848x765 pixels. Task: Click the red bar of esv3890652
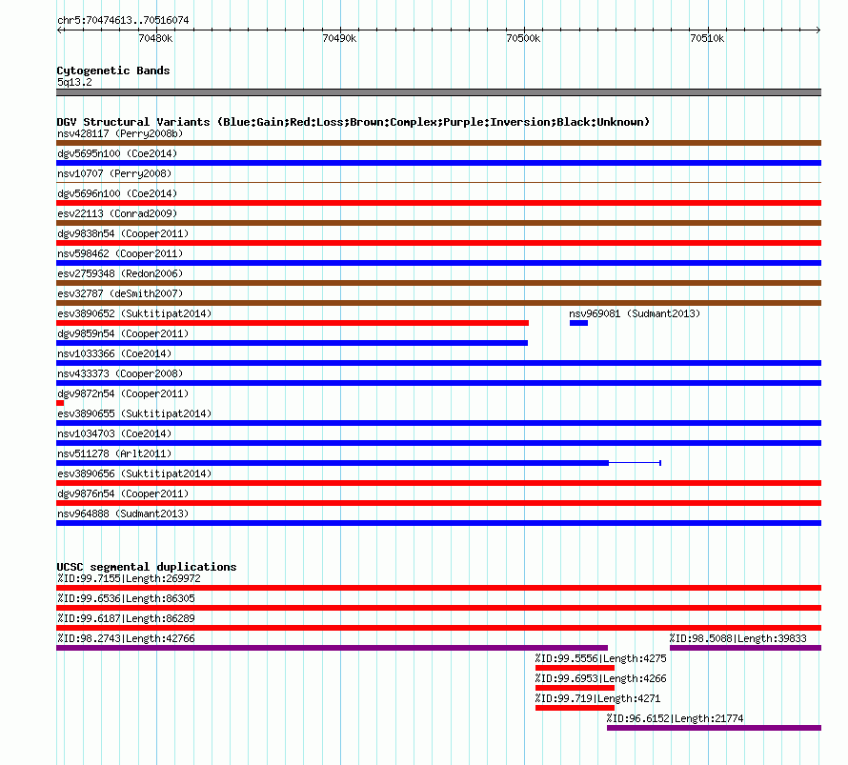293,323
